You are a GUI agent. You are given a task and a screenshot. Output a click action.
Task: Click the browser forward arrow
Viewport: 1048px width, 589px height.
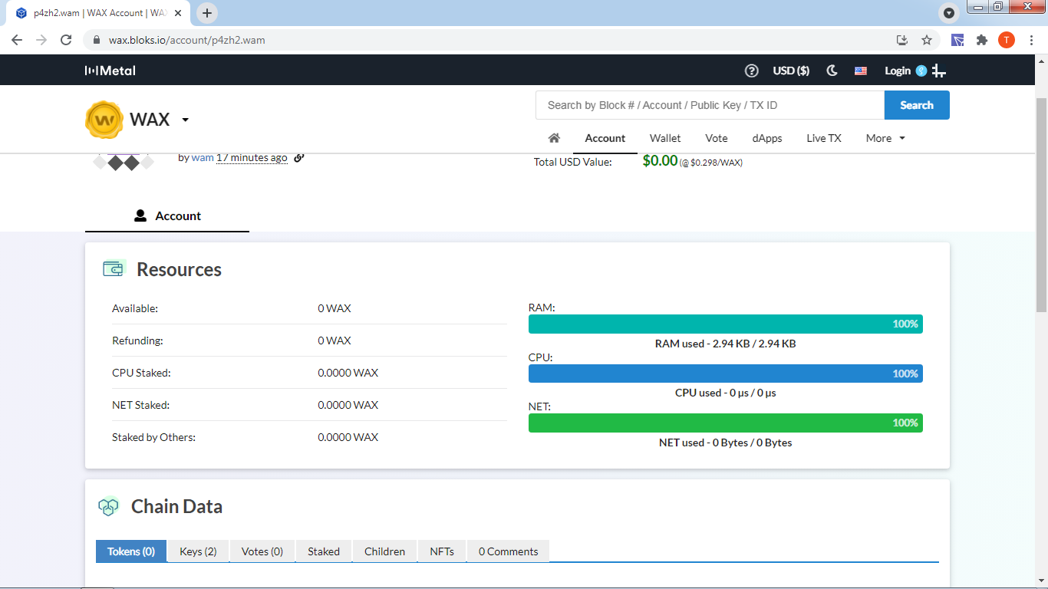(41, 40)
